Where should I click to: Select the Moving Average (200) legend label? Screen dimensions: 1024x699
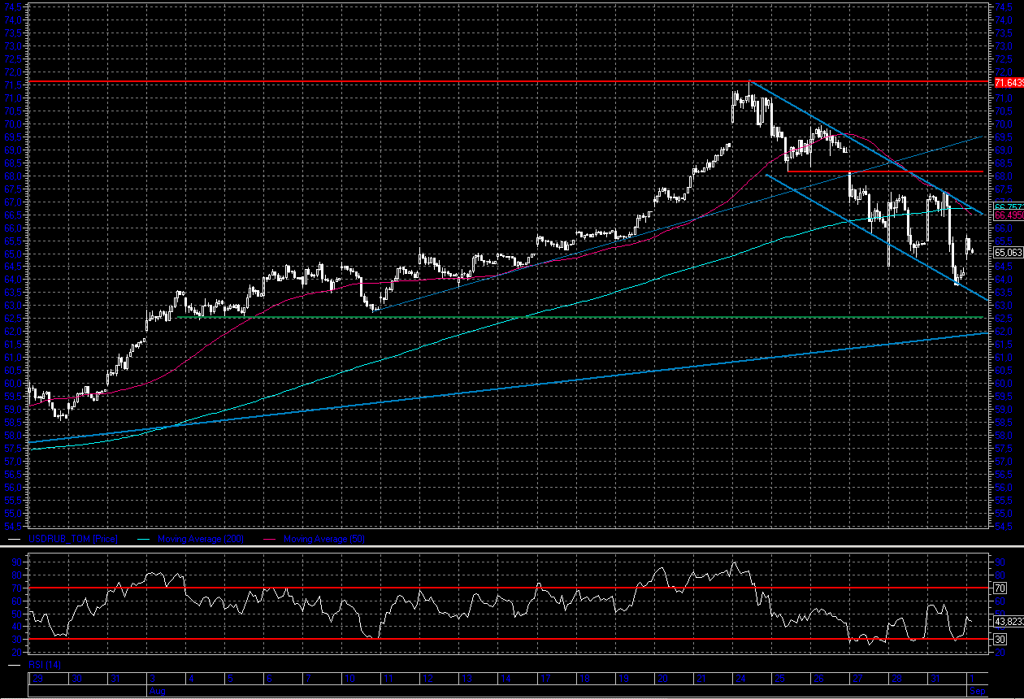point(200,539)
